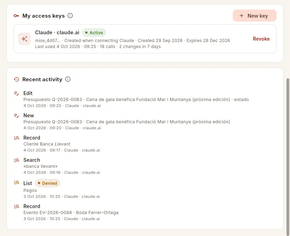Click the 'Edit' activity title
290x236 pixels.
pyautogui.click(x=28, y=93)
